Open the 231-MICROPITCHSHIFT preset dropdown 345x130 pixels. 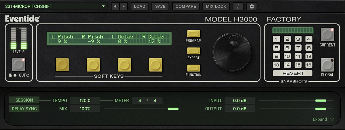55,6
